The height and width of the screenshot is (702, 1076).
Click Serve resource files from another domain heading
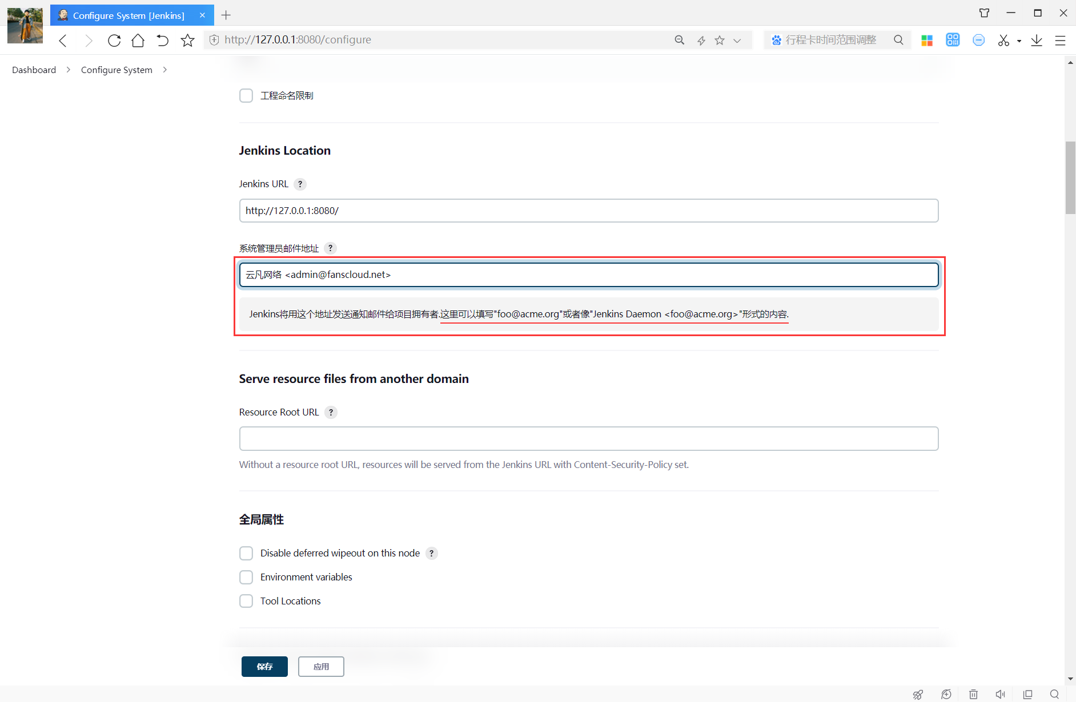(x=354, y=379)
